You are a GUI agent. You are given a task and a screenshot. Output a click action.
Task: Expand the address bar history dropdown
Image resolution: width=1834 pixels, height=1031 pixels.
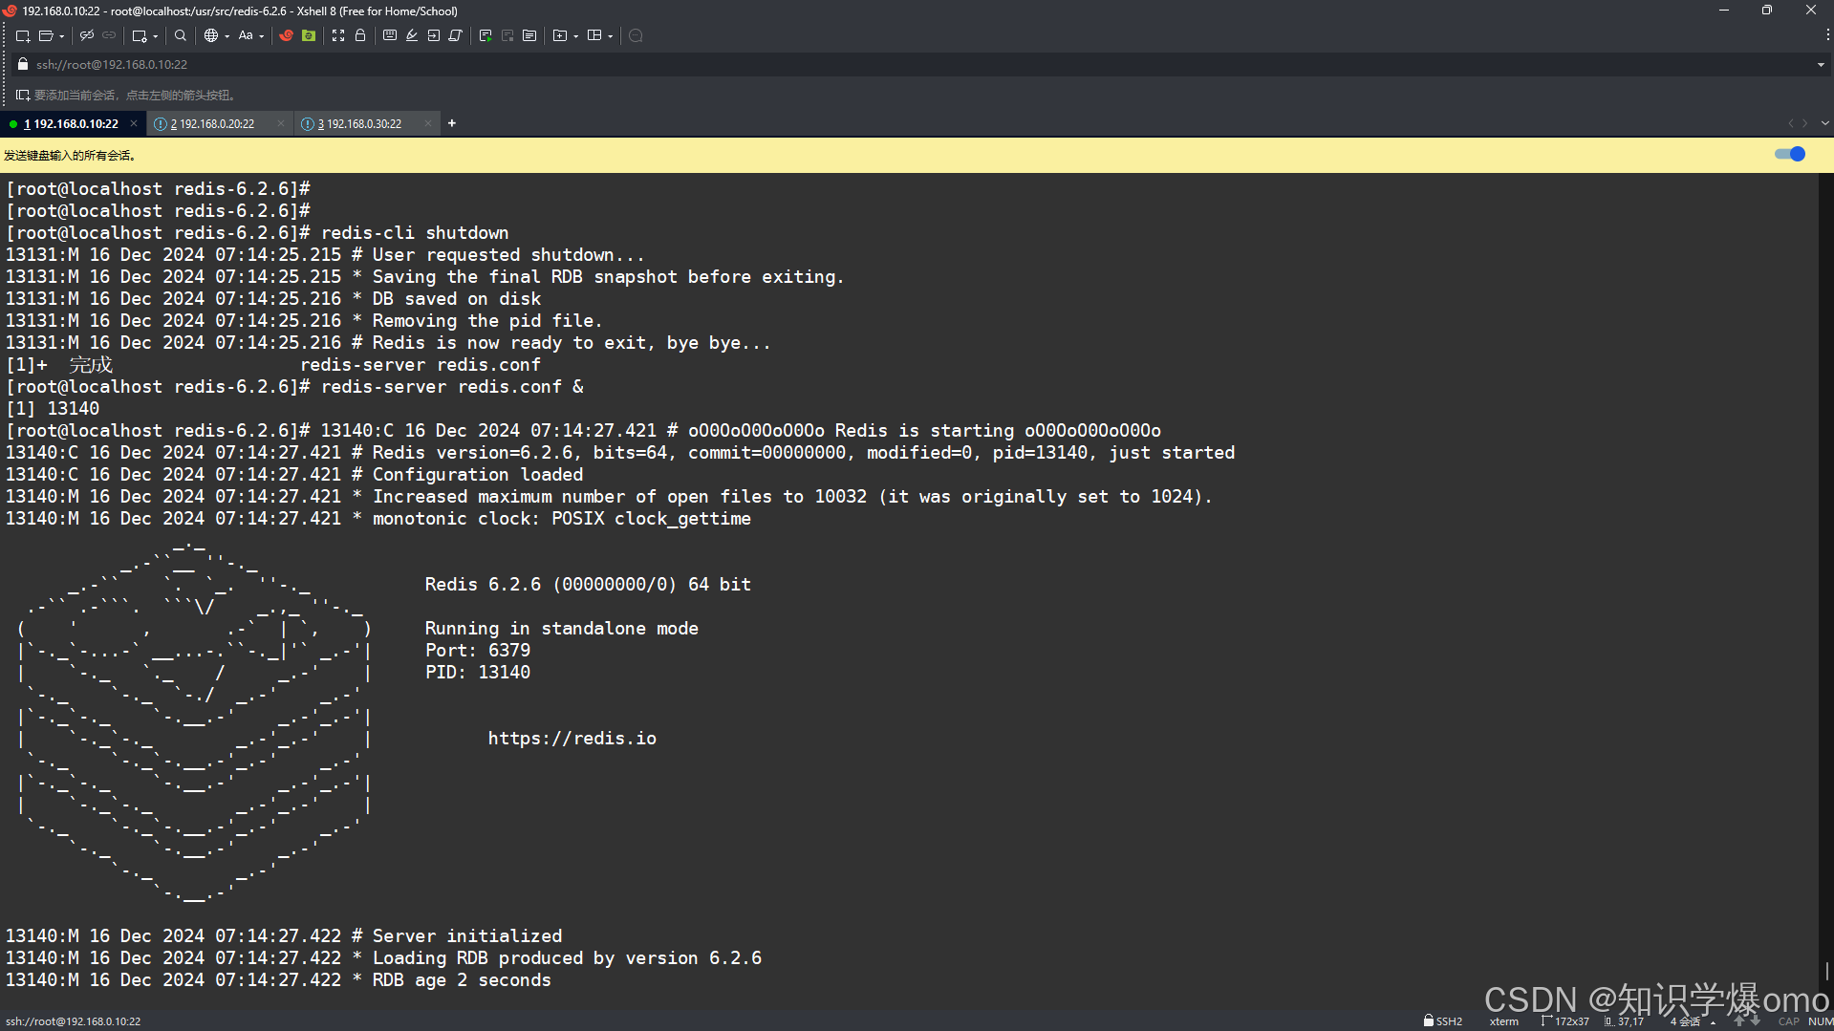[1821, 65]
